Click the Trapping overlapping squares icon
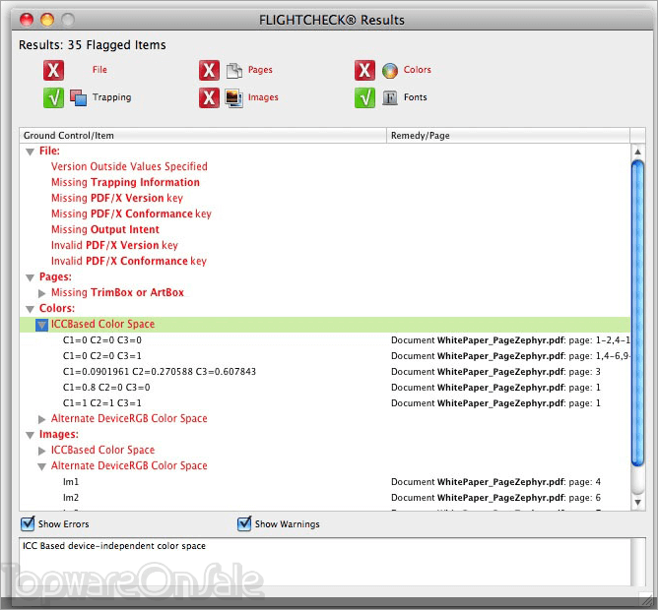The image size is (658, 610). (79, 98)
